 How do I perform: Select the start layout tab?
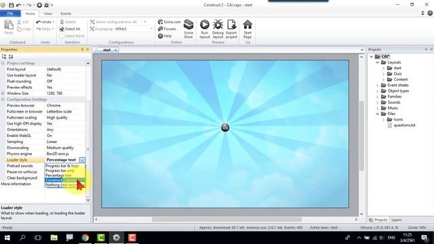click(106, 50)
